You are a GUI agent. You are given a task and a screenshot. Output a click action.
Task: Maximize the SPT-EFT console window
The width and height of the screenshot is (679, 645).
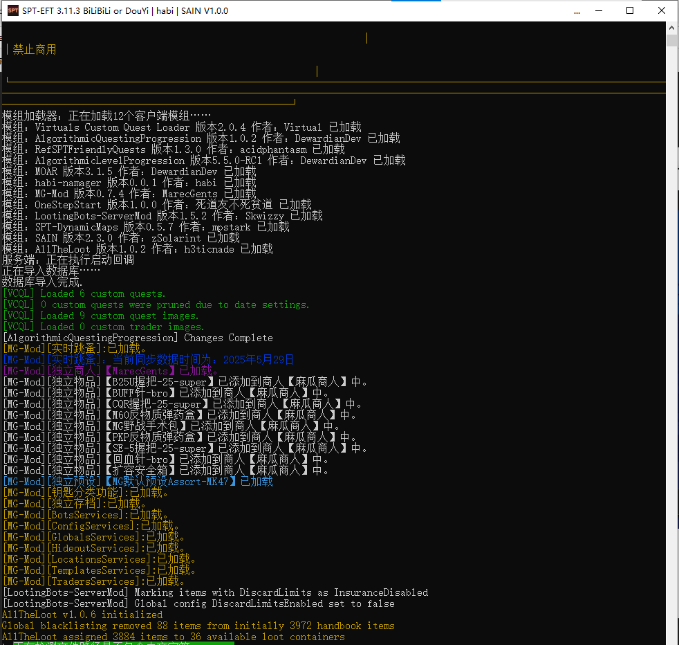tap(630, 10)
